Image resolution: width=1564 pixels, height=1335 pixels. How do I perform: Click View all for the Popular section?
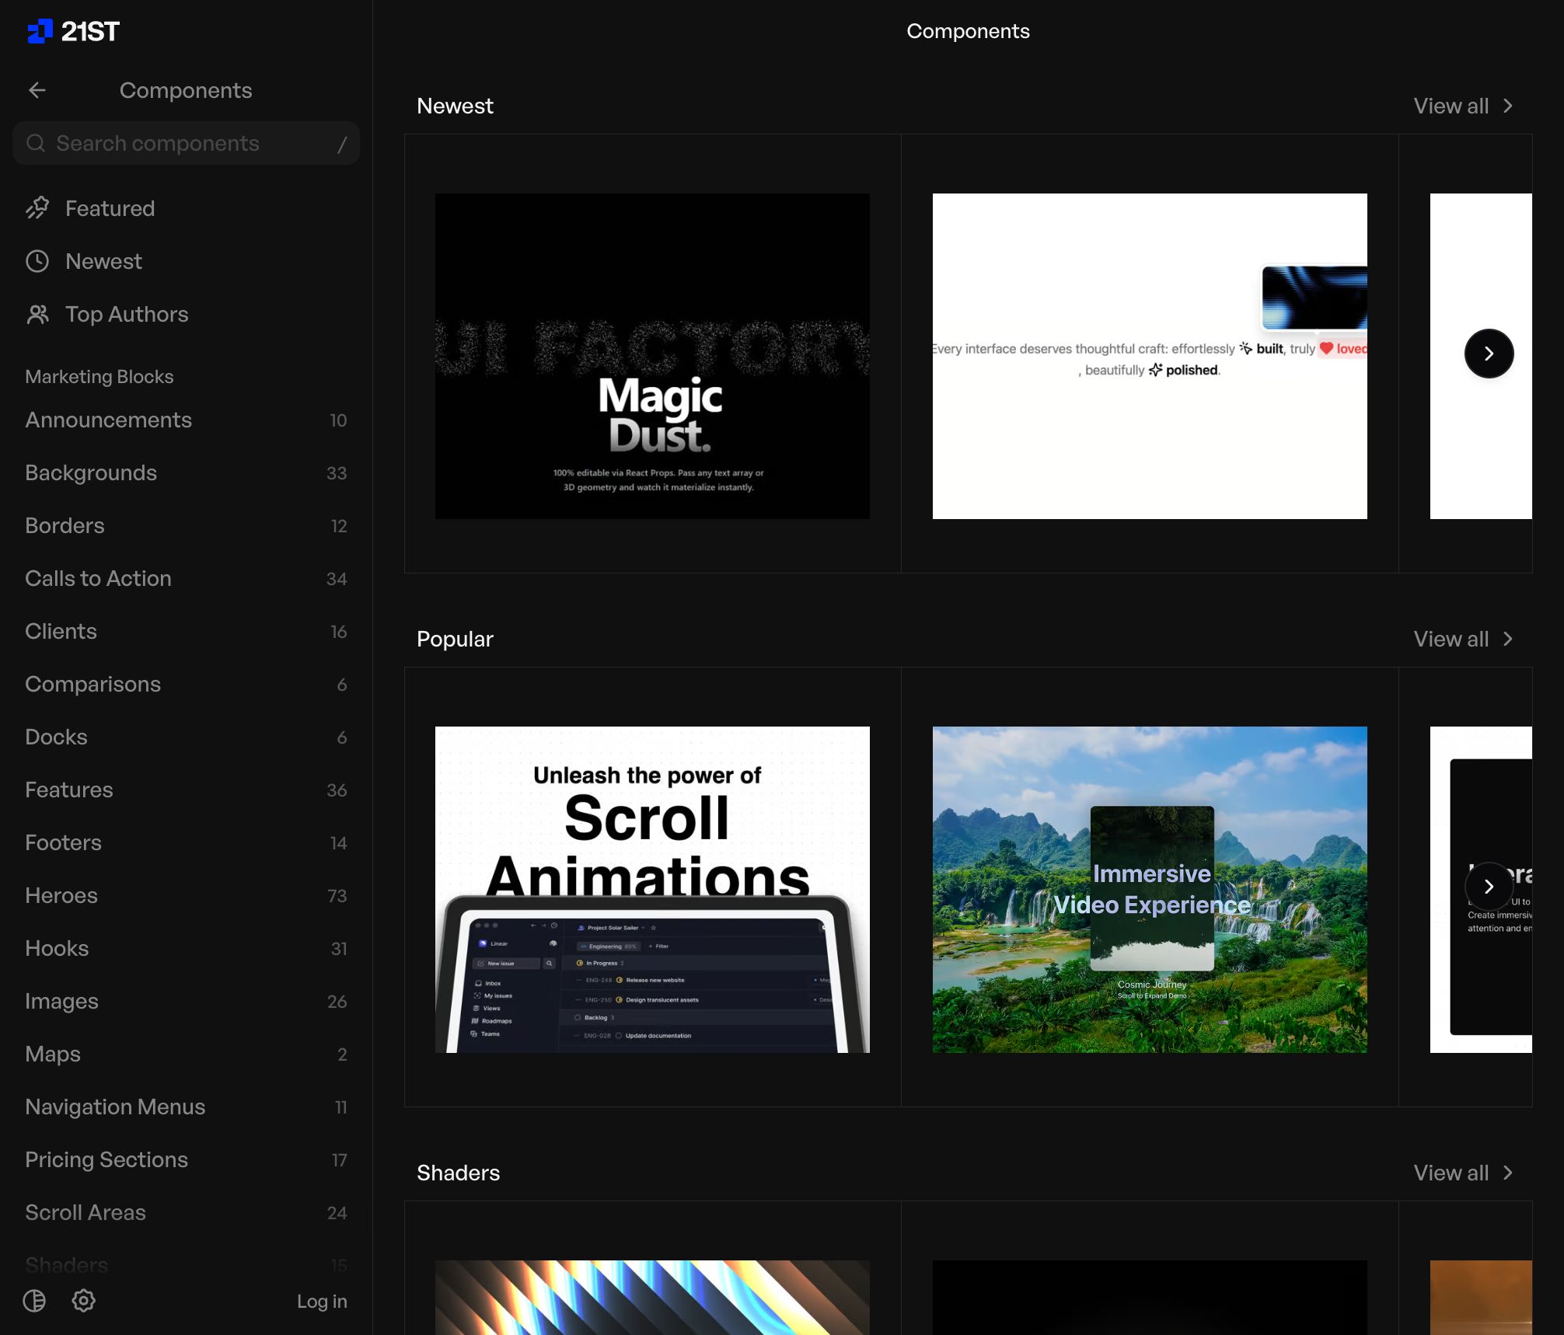click(1451, 639)
